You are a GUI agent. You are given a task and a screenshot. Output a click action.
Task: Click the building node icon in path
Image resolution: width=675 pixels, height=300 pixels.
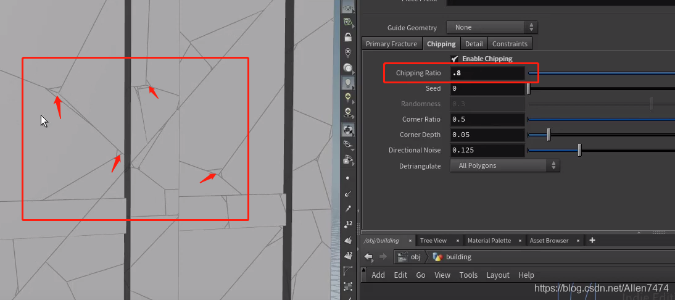click(437, 257)
